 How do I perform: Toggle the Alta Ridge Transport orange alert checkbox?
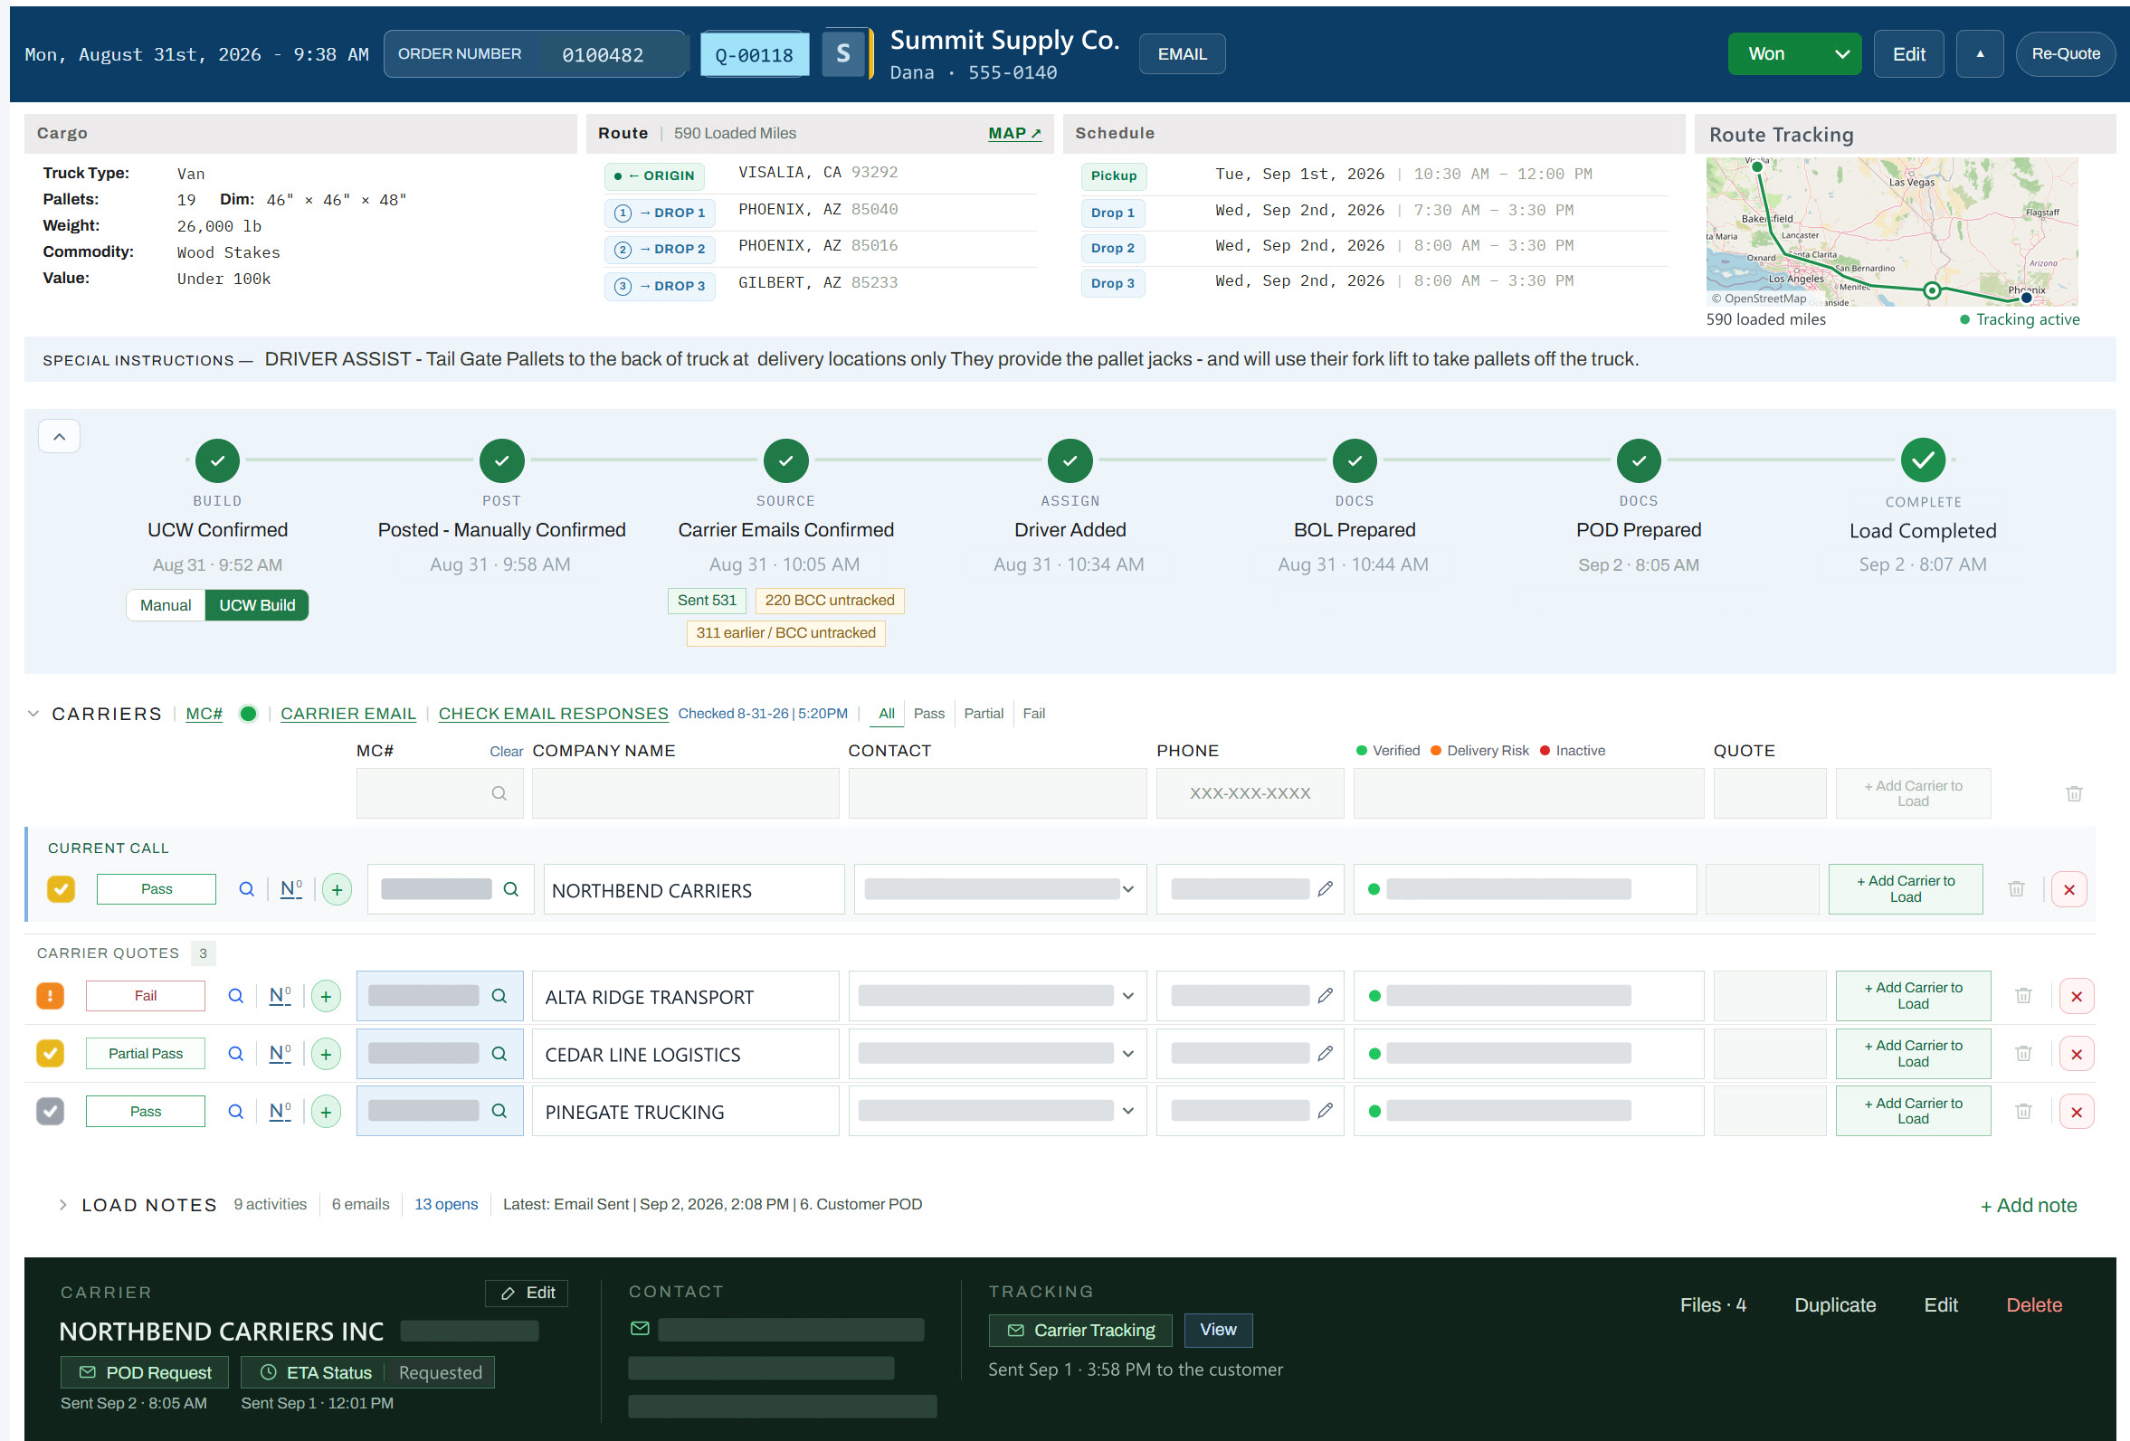(50, 996)
